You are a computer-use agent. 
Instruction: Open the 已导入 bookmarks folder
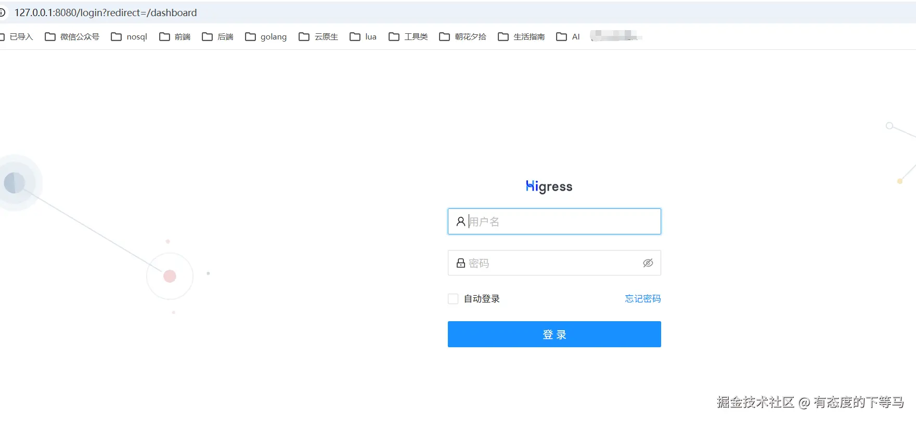[x=17, y=37]
